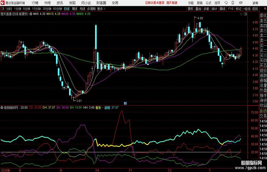
Task: Open the 问小达 menu
Action: (86, 3)
